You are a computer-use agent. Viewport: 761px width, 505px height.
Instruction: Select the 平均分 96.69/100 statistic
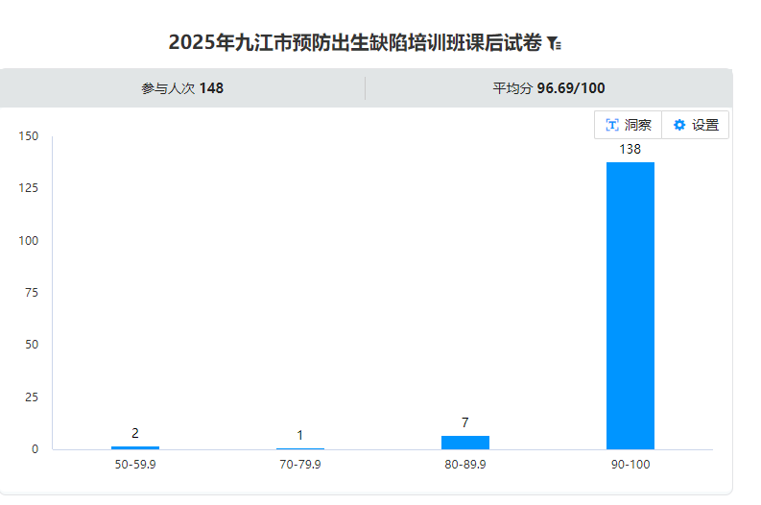549,88
